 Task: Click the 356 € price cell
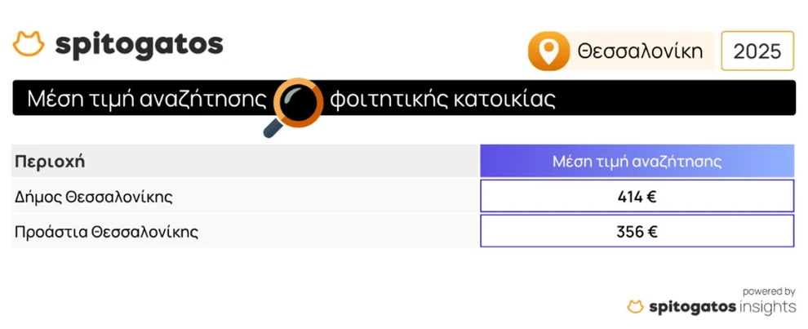[637, 232]
